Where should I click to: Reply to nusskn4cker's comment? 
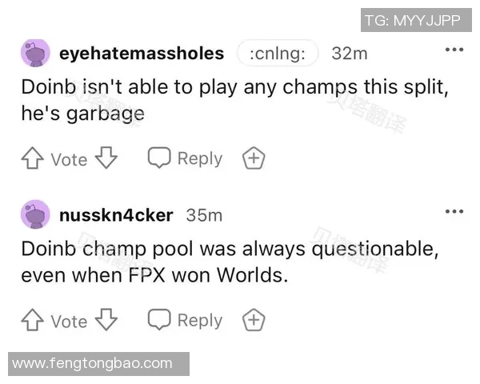185,321
